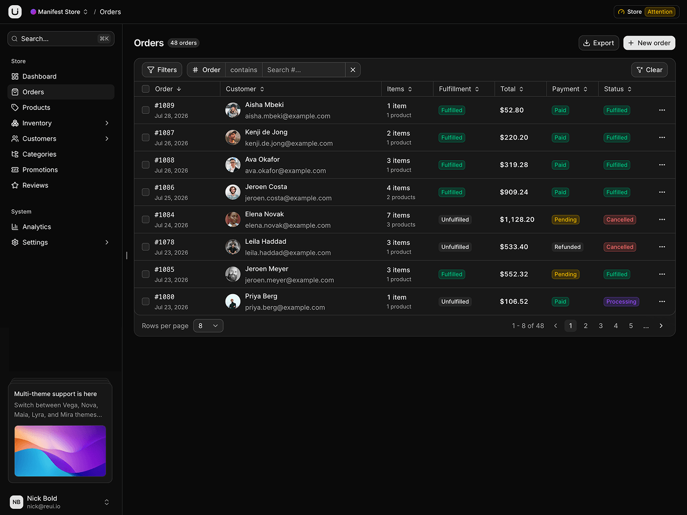This screenshot has width=687, height=515.
Task: Open Rows per page dropdown
Action: [x=208, y=326]
